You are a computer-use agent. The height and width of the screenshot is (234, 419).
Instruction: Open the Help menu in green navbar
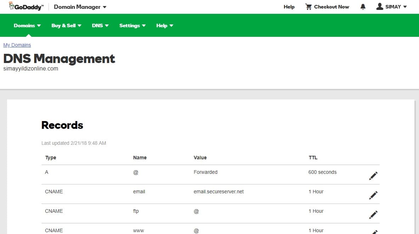[x=164, y=25]
